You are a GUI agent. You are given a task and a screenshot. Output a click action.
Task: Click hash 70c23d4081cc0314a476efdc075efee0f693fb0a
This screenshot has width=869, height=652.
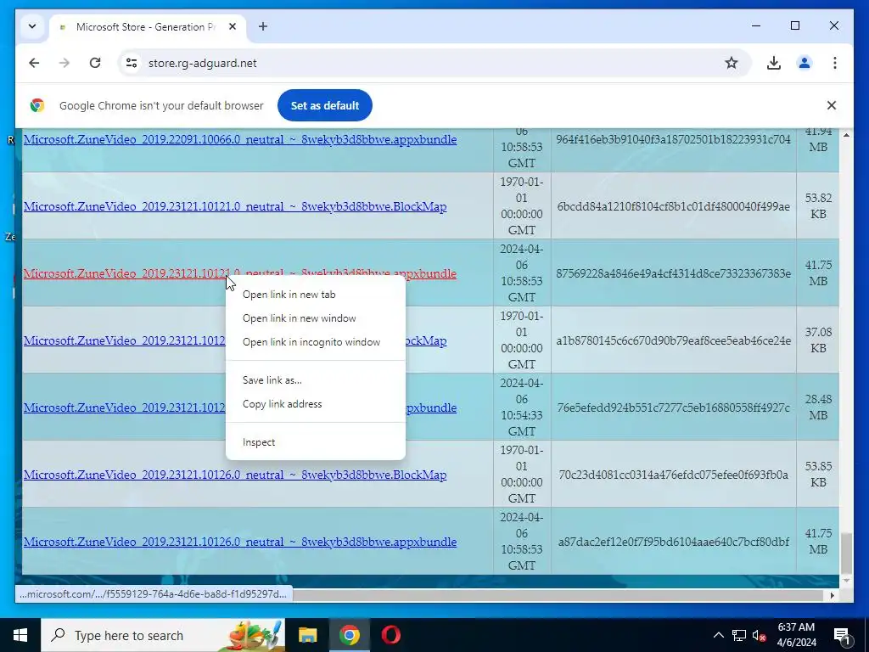coord(673,475)
